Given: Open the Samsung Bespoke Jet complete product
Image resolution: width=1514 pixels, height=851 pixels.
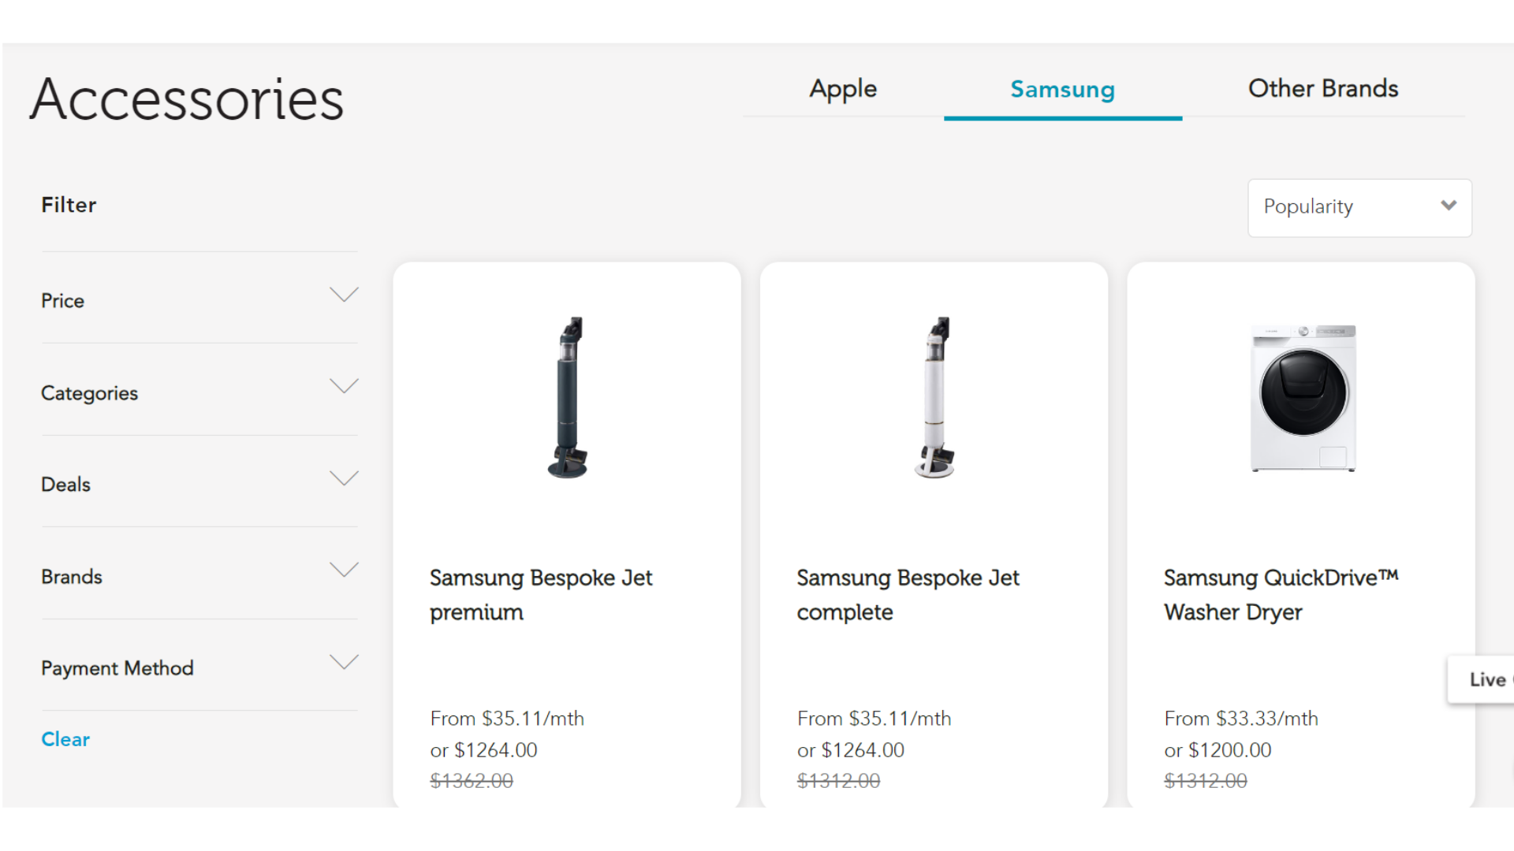Looking at the screenshot, I should (x=908, y=595).
